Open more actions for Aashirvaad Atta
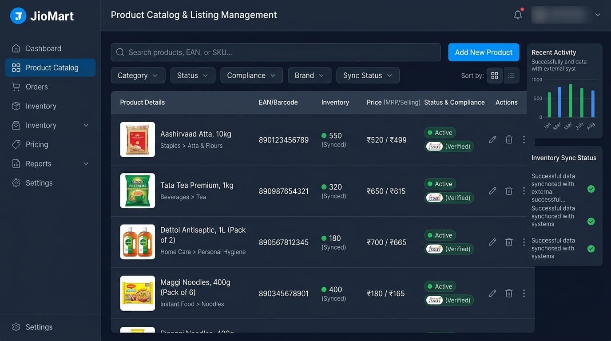Image resolution: width=611 pixels, height=341 pixels. coord(524,139)
